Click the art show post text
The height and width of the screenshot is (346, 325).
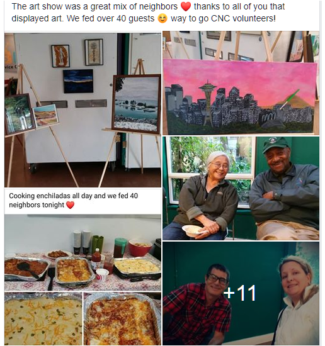pyautogui.click(x=148, y=13)
